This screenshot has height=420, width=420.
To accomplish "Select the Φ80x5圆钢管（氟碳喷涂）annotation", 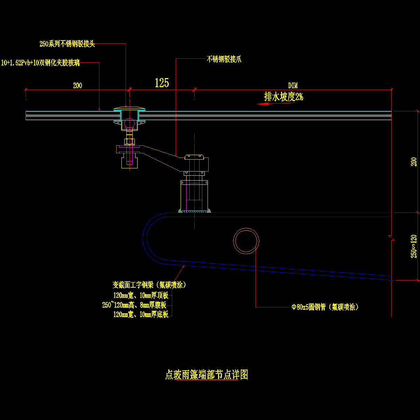I will click(x=325, y=307).
